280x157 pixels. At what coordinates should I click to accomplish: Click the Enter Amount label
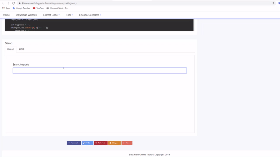click(21, 65)
